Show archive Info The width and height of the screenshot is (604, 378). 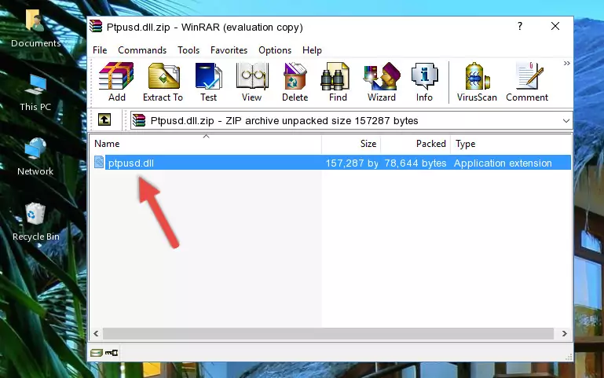pos(424,82)
